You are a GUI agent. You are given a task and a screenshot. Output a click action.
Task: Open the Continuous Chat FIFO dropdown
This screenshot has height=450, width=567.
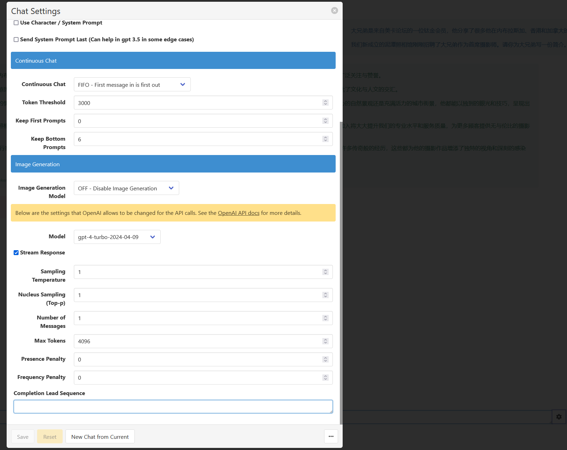132,85
